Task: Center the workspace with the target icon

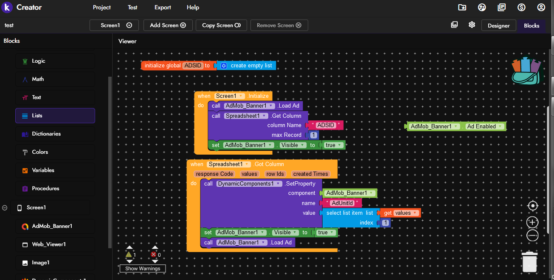Action: (532, 206)
